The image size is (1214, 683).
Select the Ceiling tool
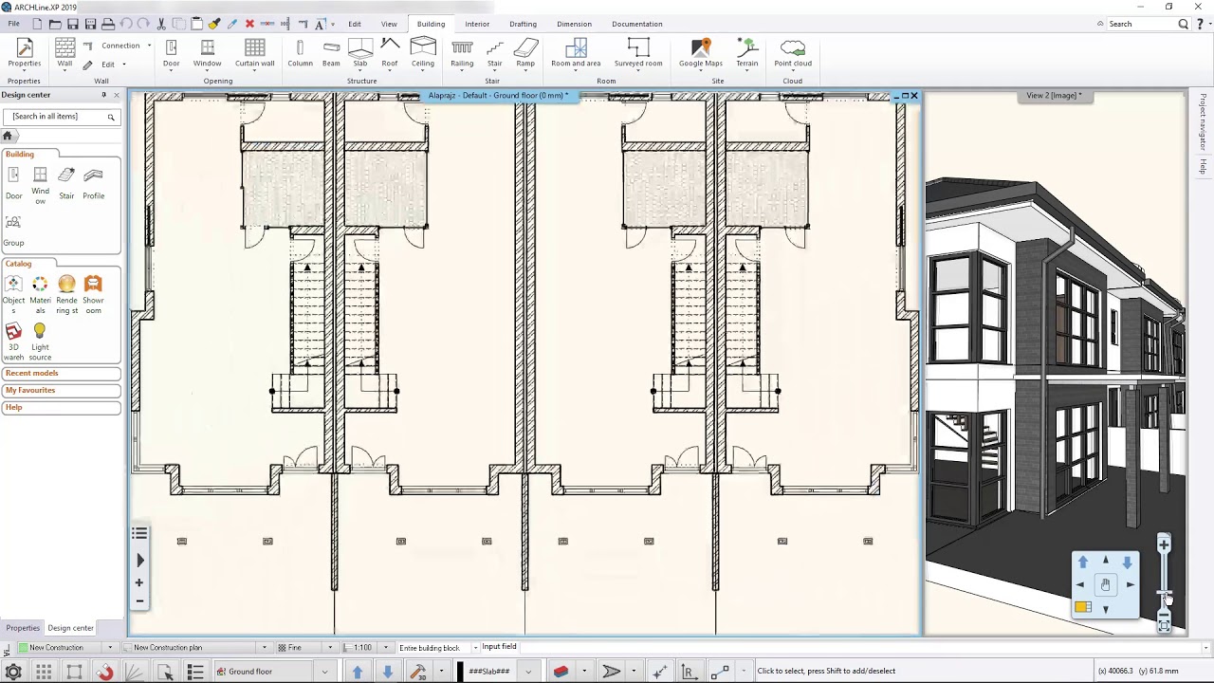(423, 52)
